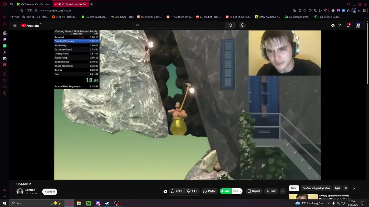Open the Opera GX main menu logo
Image resolution: width=369 pixels, height=207 pixels.
5,4
